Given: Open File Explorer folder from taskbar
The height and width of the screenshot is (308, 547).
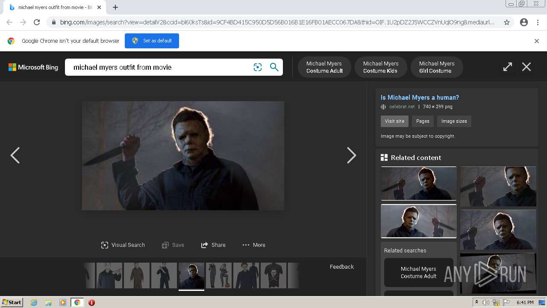Looking at the screenshot, I should coord(48,302).
